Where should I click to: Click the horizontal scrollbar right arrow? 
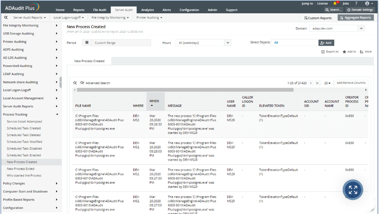(366, 90)
